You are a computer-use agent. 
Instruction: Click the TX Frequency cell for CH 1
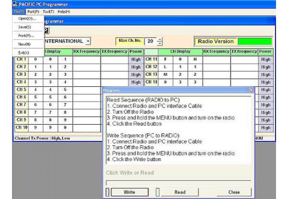tap(115, 59)
